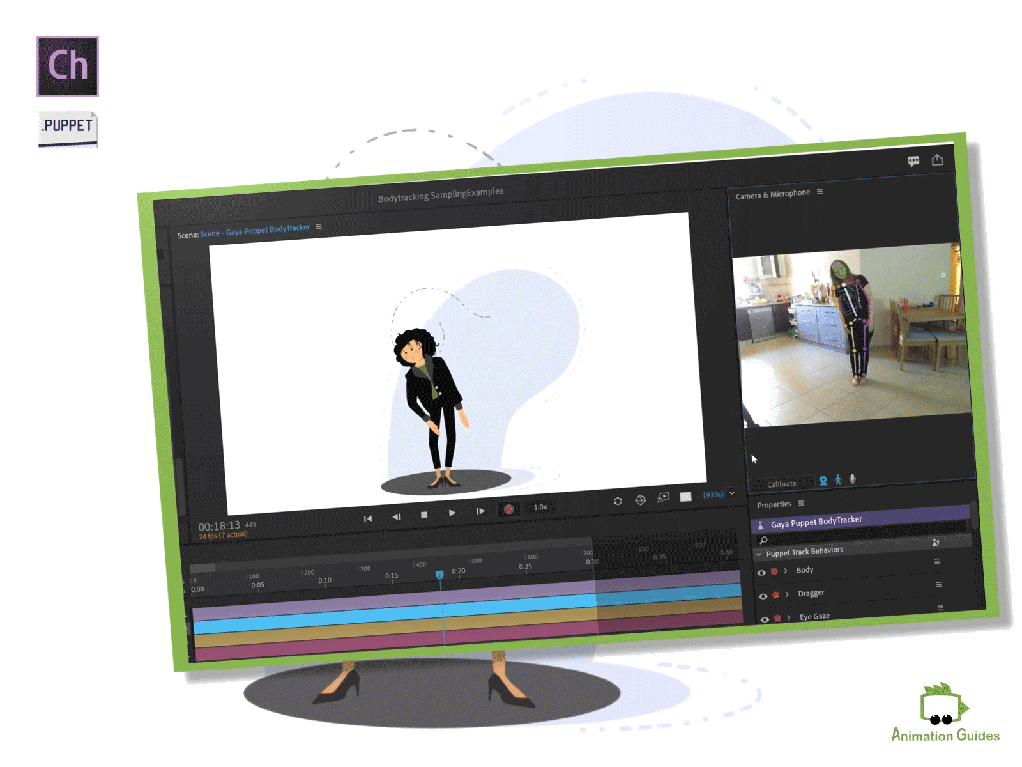The height and width of the screenshot is (767, 1022).
Task: Toggle the Dragger behavior record arm dot
Action: pos(776,594)
